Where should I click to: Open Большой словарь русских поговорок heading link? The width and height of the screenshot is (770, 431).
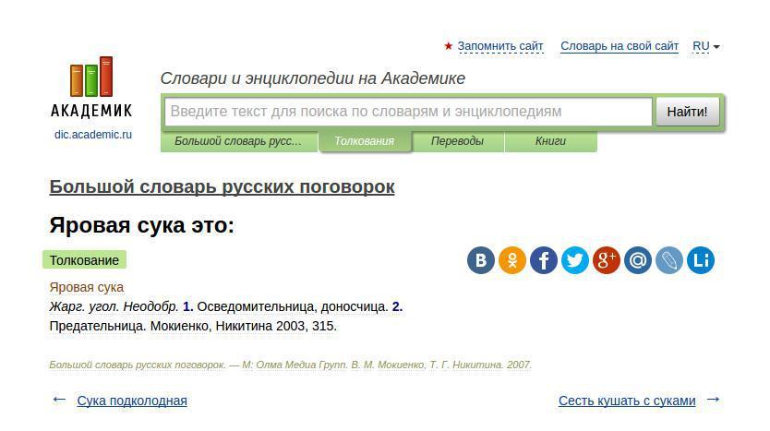[222, 186]
